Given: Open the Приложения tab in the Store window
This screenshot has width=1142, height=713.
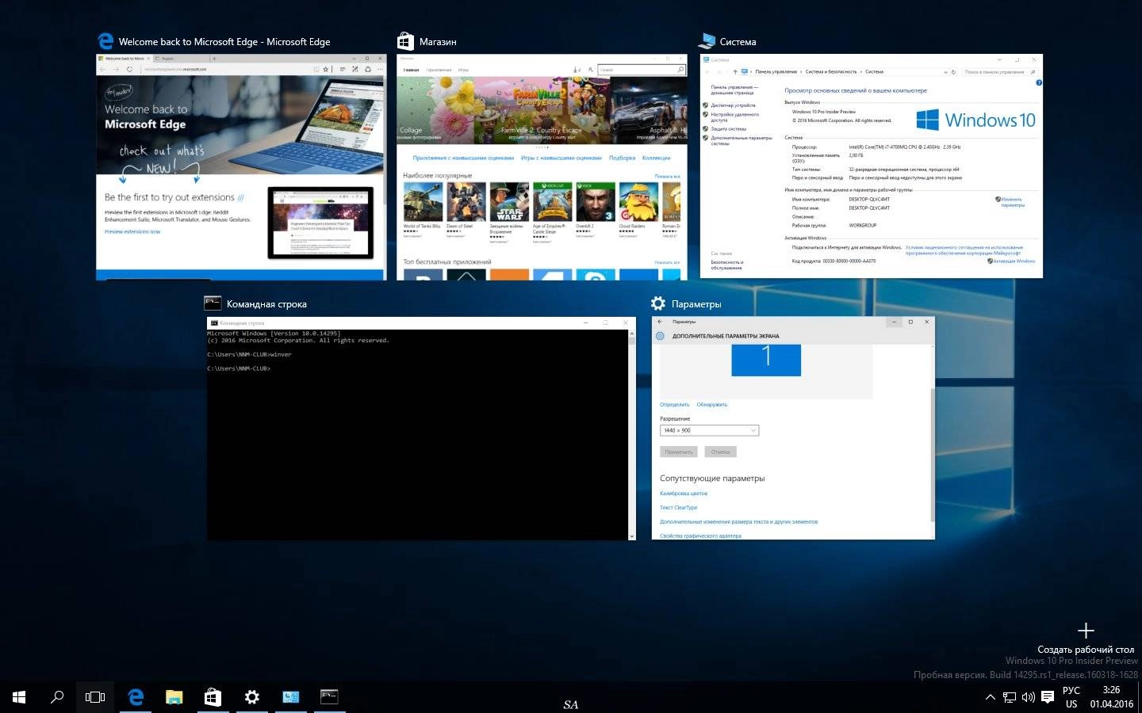Looking at the screenshot, I should click(x=439, y=70).
